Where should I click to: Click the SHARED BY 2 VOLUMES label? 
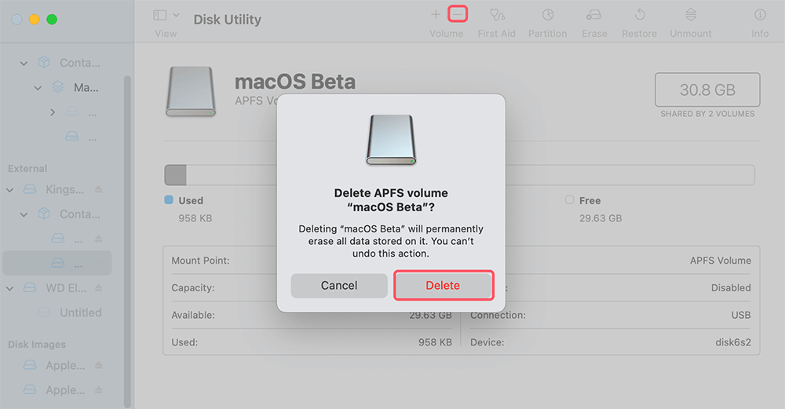(707, 114)
